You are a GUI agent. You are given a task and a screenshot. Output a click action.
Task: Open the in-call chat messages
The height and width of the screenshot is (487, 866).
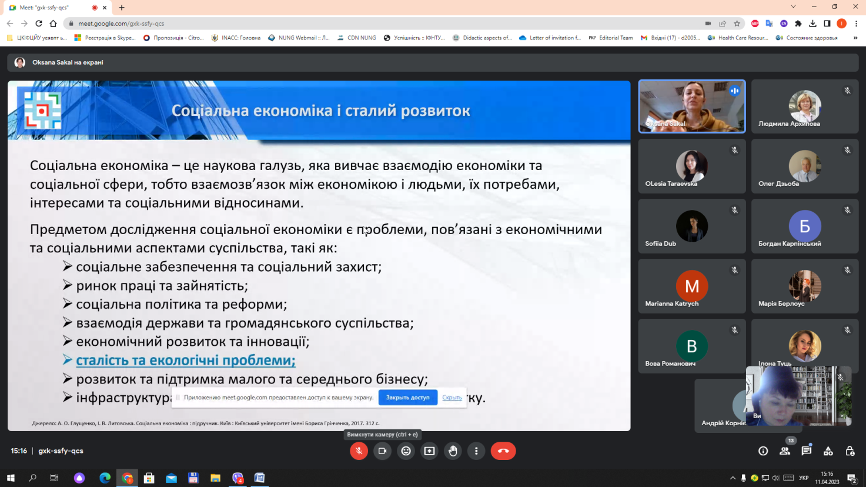click(x=806, y=451)
